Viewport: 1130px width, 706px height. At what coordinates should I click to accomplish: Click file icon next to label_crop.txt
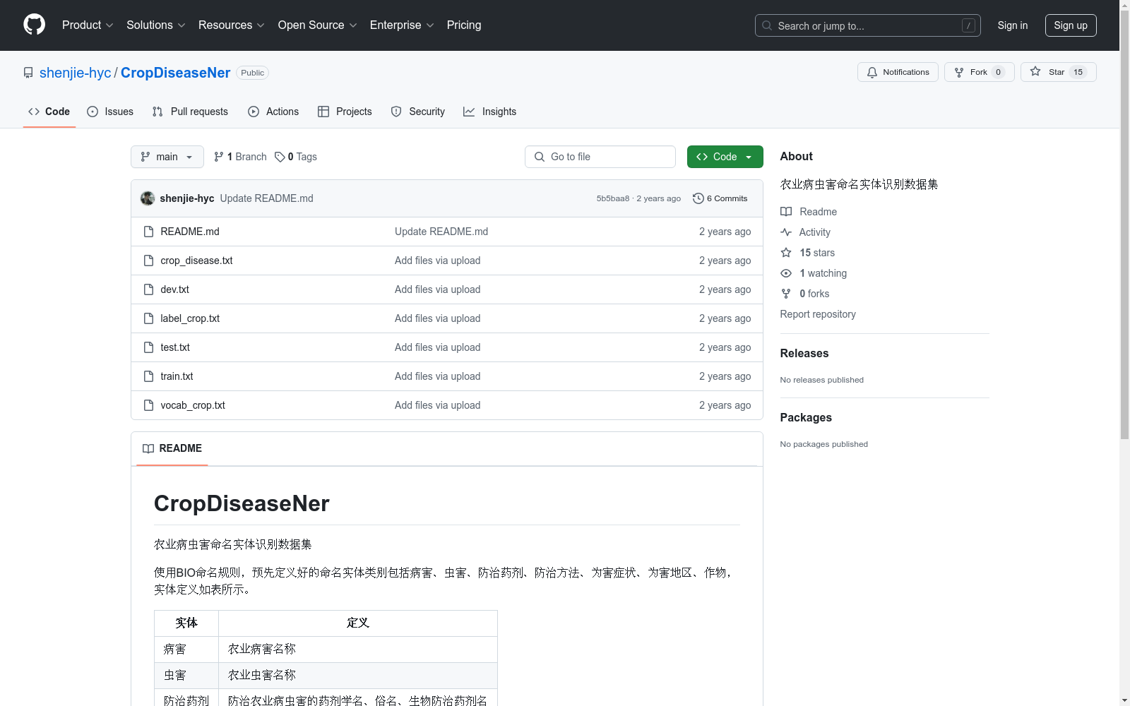(148, 318)
